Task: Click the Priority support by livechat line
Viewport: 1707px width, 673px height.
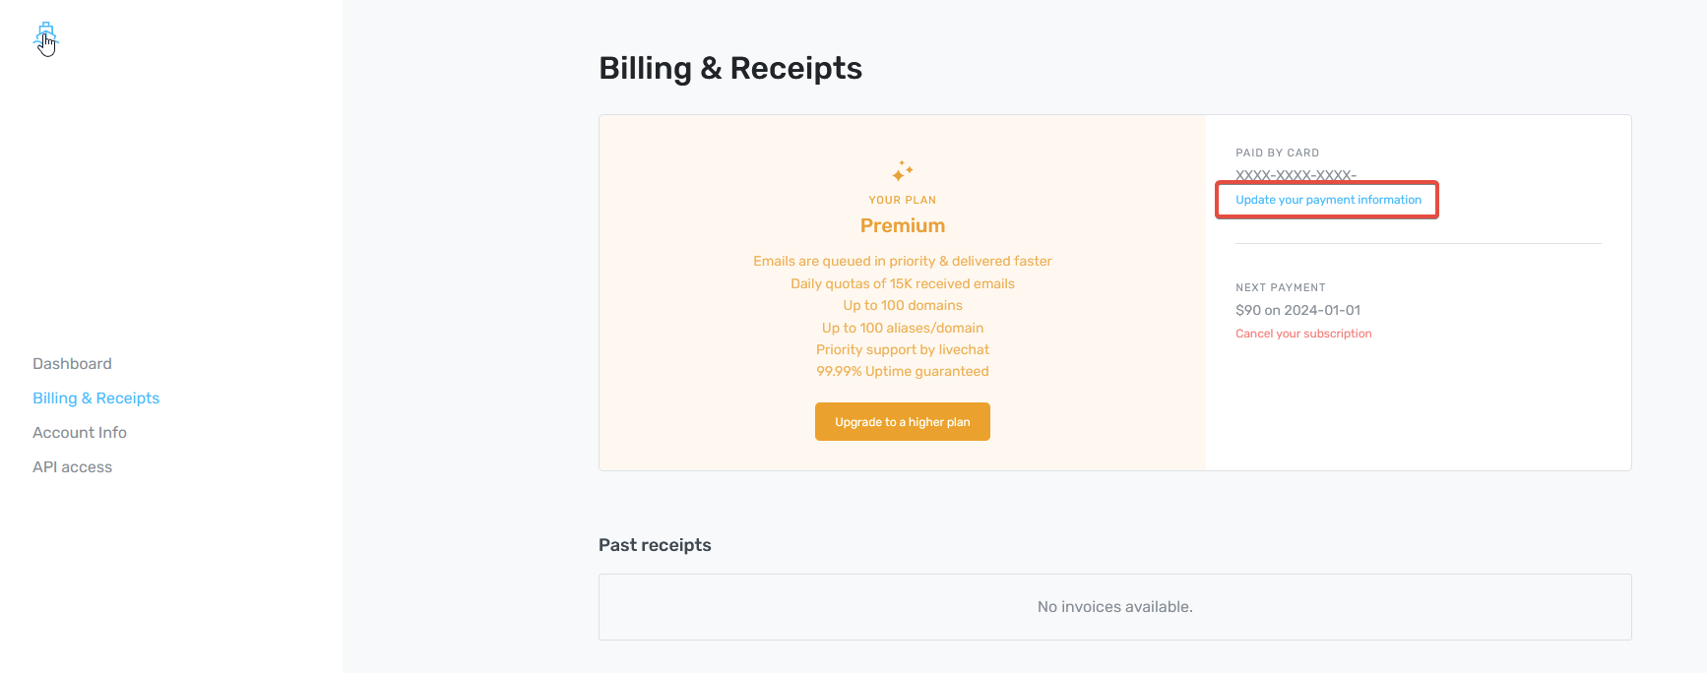Action: (902, 349)
